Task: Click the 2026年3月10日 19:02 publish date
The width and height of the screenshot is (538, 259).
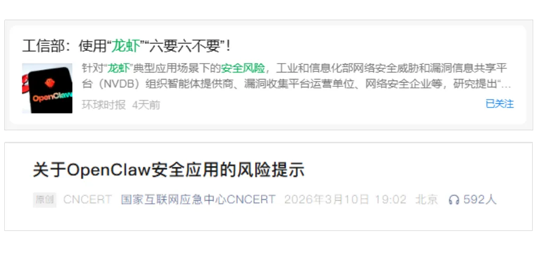Action: (345, 200)
